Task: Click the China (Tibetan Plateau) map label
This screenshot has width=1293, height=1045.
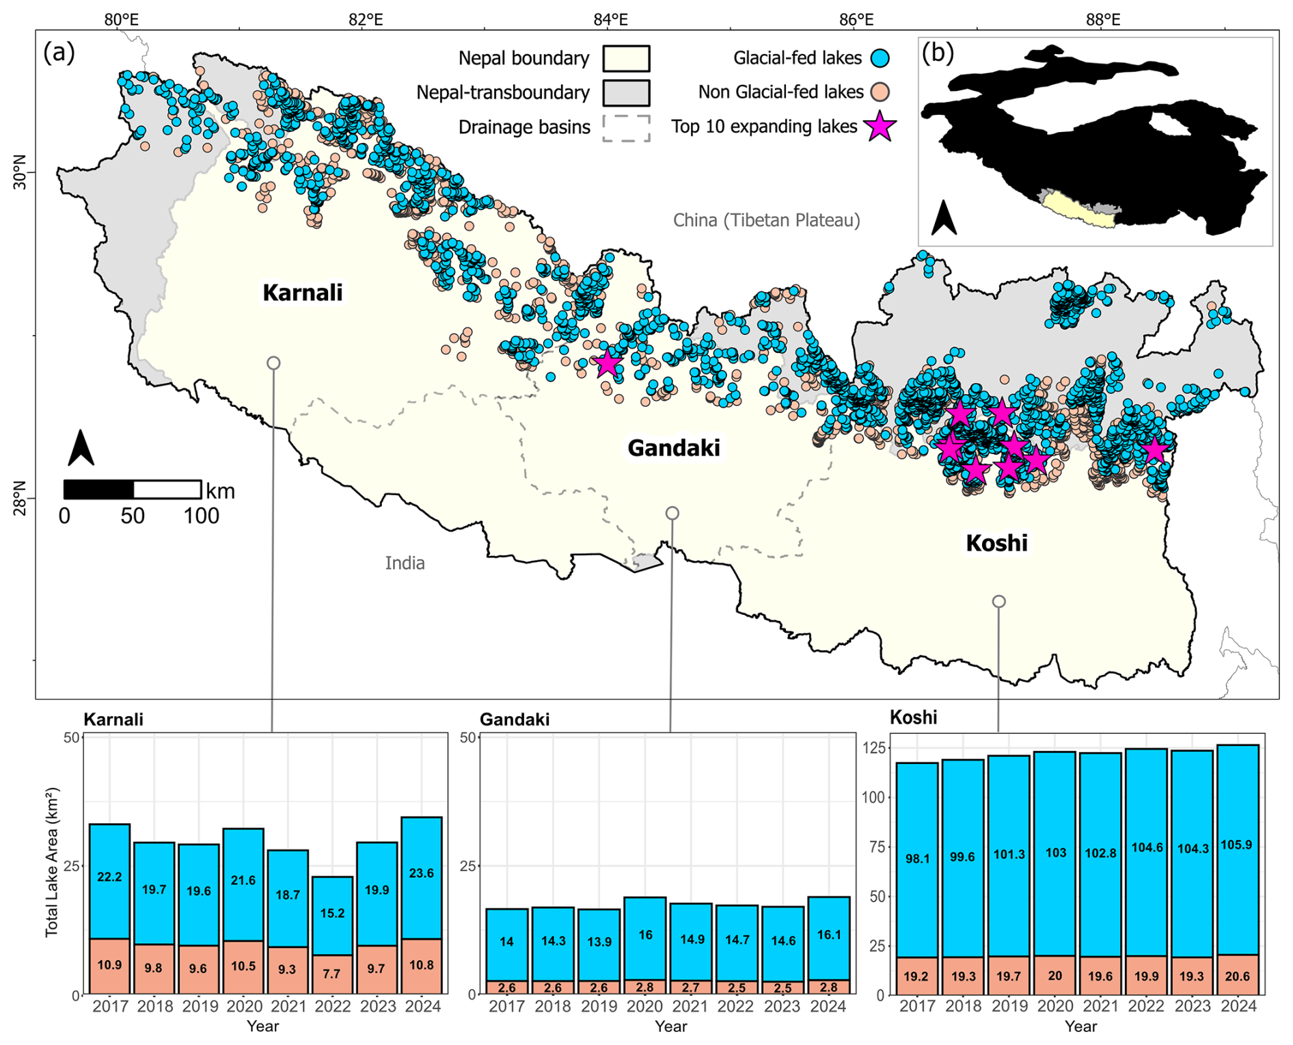Action: (766, 220)
